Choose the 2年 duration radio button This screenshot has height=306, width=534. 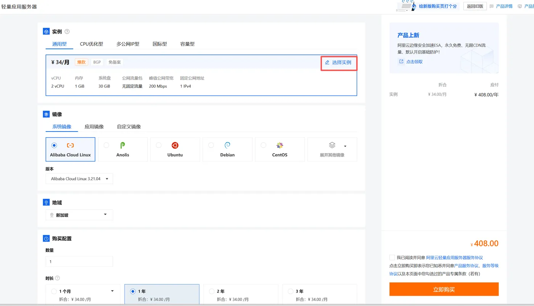click(212, 292)
